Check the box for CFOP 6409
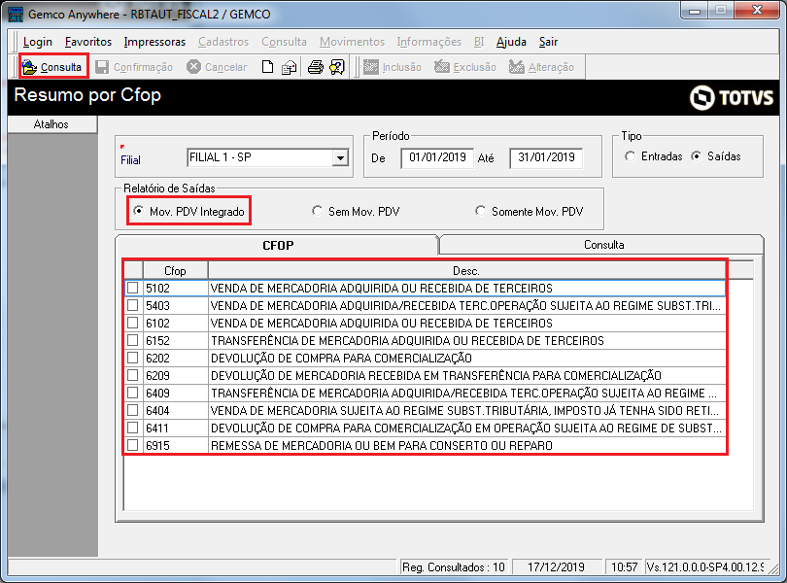Screen dimensions: 787x583 133,393
